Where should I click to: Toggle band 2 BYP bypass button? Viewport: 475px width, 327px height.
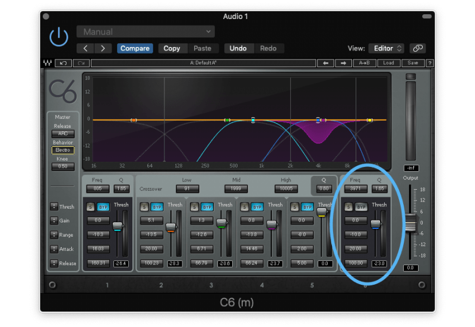157,207
